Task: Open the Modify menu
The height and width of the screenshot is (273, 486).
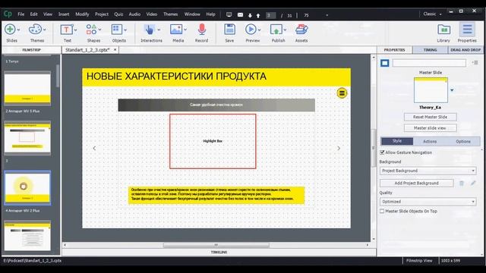Action: click(x=82, y=14)
